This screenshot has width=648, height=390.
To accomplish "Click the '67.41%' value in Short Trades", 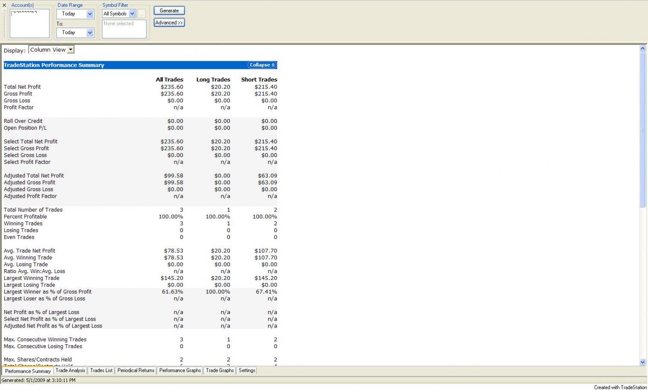I will 267,292.
